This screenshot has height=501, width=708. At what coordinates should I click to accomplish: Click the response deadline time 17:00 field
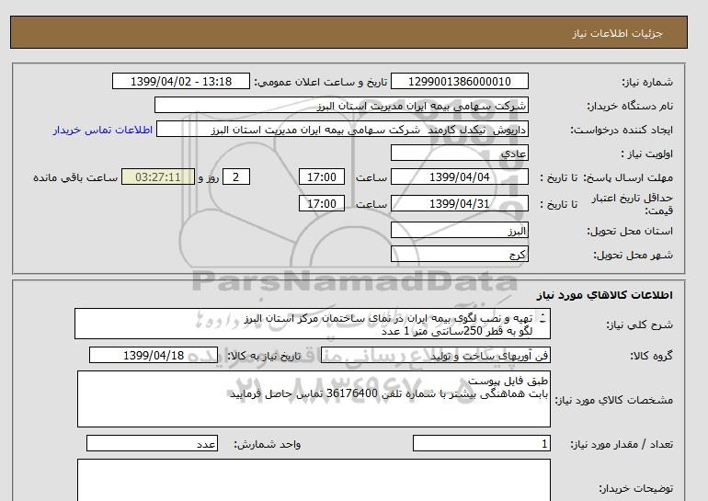tap(322, 176)
